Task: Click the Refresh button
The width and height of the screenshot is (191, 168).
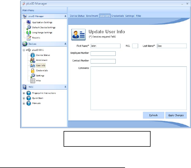Action: pos(153,115)
